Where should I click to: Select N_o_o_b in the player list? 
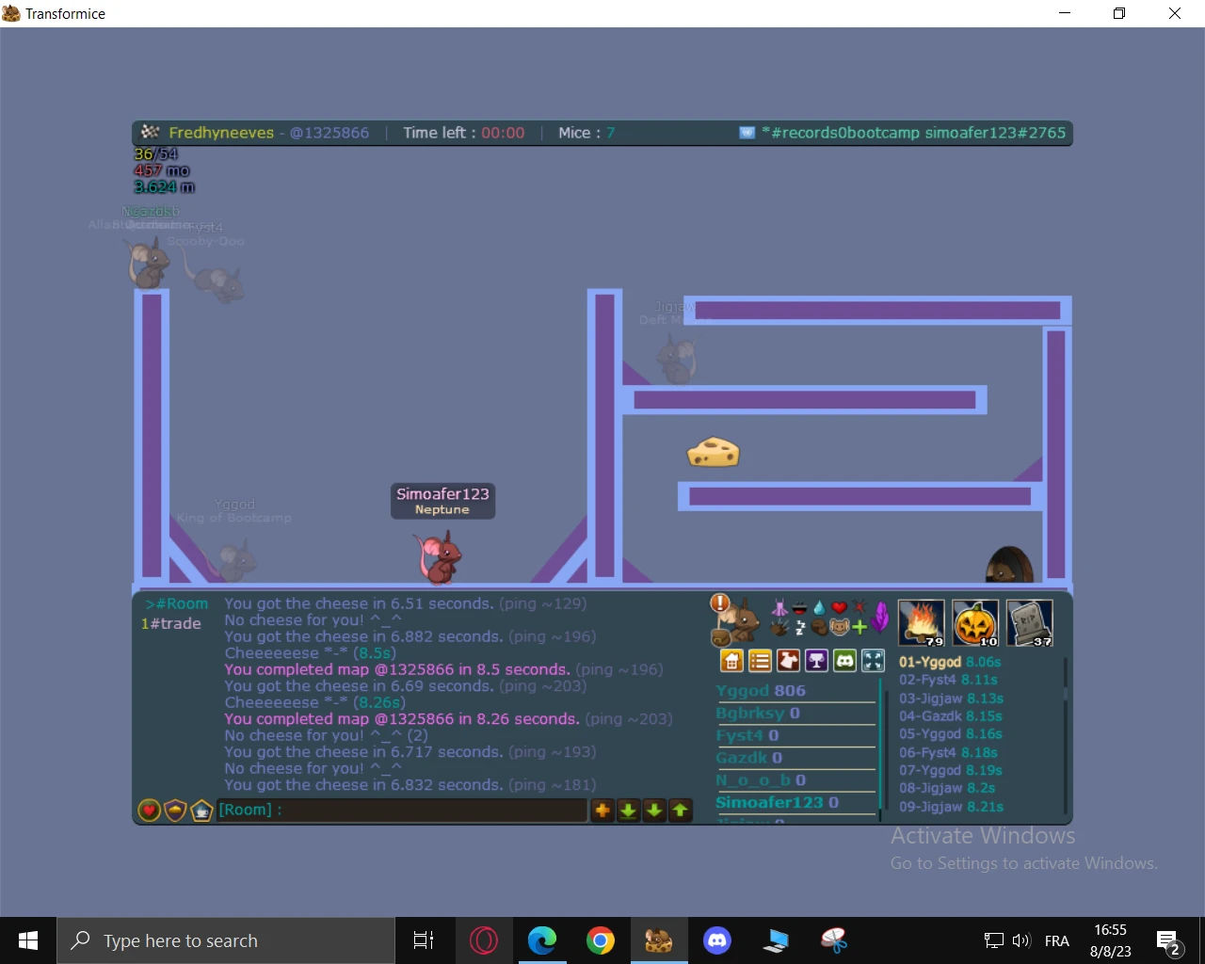click(x=761, y=780)
